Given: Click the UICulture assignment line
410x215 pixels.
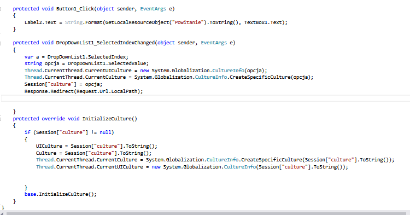Looking at the screenshot, I should (96, 146).
